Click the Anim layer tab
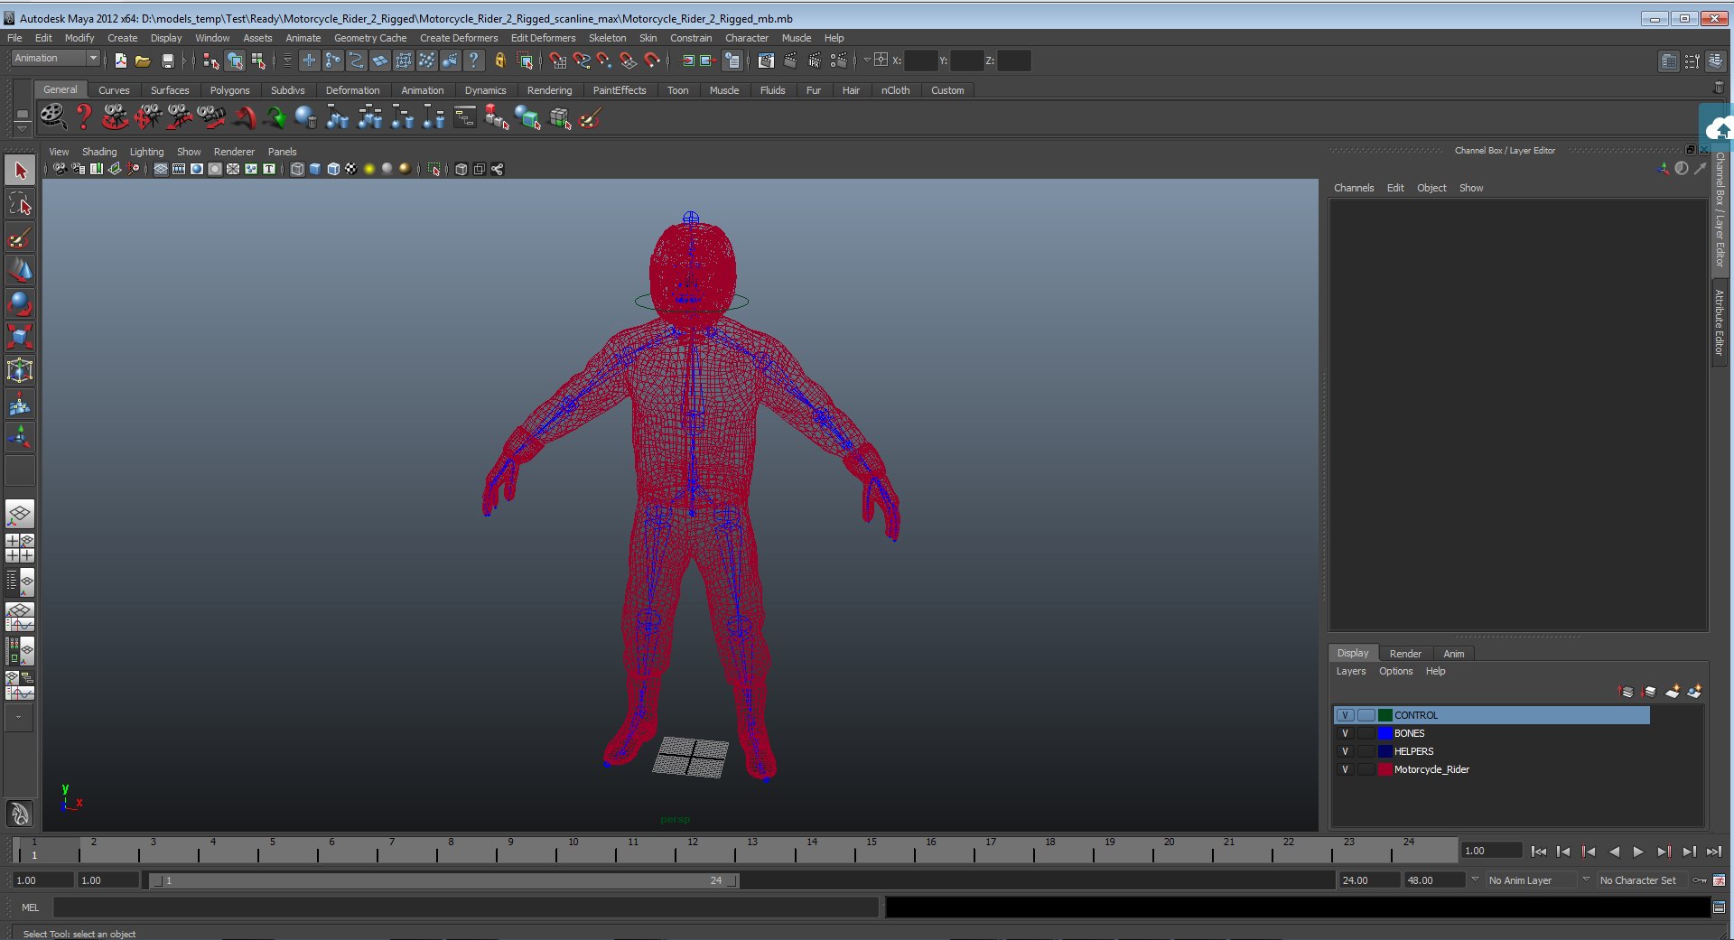 tap(1453, 654)
